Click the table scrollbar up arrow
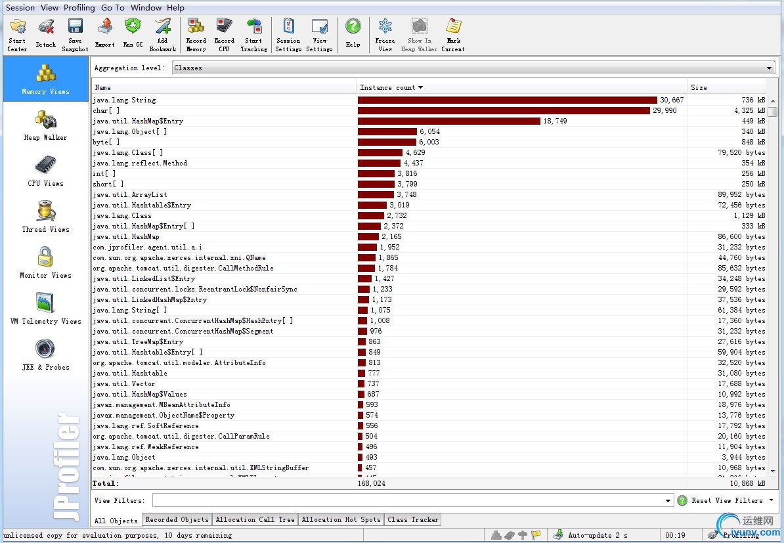Screen dimensions: 784x543 (772, 100)
